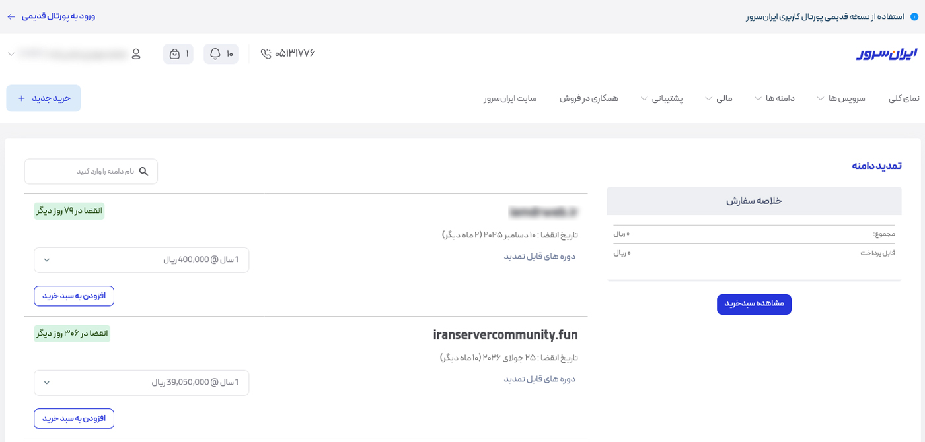Viewport: 925px width, 442px height.
Task: Click the info icon in top banner
Action: point(914,16)
